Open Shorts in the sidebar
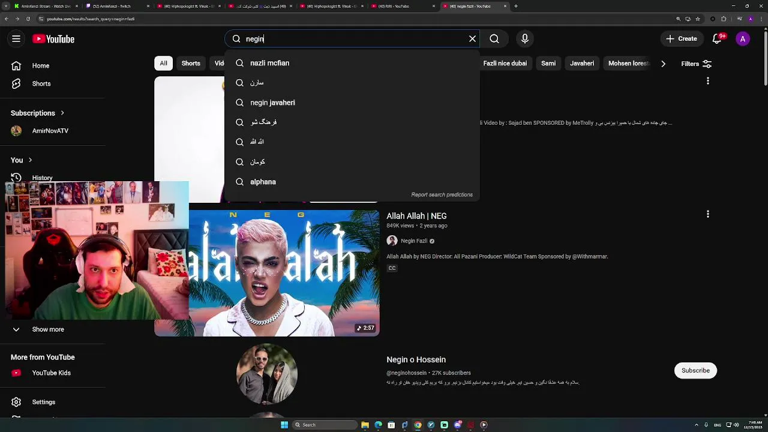 coord(41,84)
